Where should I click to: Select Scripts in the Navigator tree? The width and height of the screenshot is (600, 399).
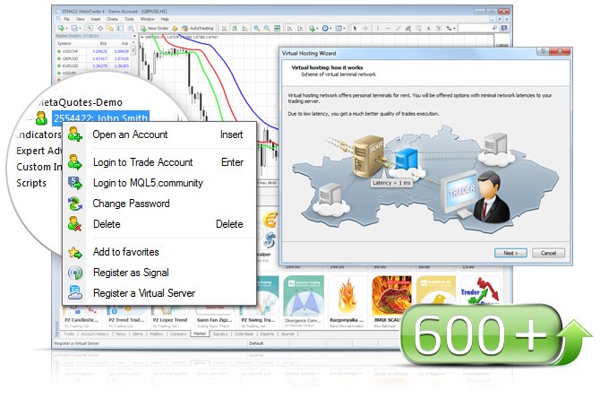click(31, 183)
